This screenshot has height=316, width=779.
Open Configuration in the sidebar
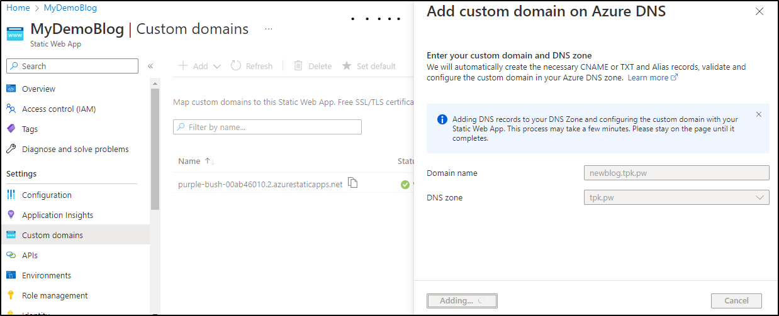pos(47,195)
